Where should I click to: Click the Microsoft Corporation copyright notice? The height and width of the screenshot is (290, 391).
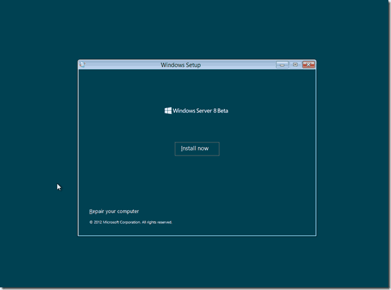pyautogui.click(x=131, y=222)
